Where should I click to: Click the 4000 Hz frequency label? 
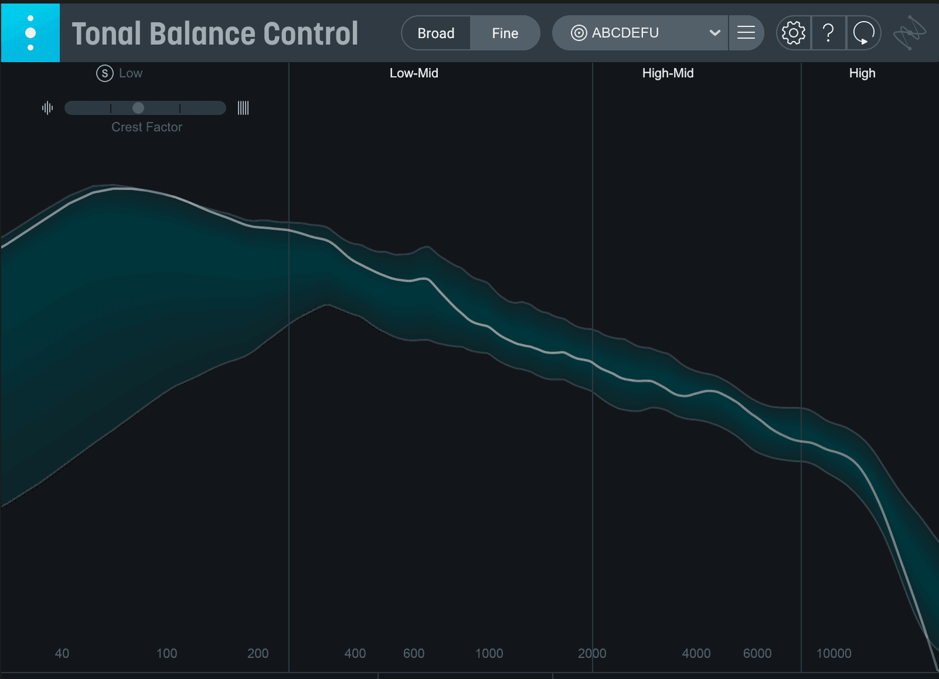coord(696,653)
